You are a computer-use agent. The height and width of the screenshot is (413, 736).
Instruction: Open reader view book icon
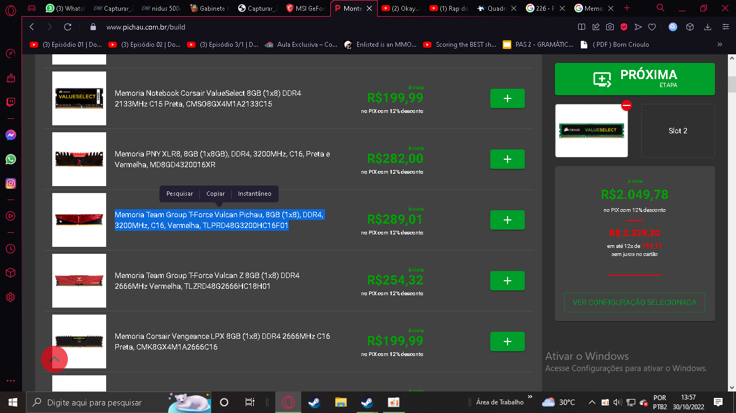tap(581, 27)
